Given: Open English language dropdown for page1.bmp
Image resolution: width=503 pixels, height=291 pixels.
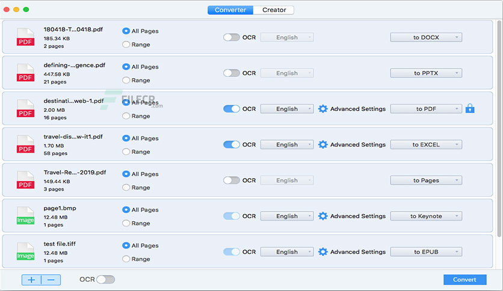Looking at the screenshot, I should [287, 216].
